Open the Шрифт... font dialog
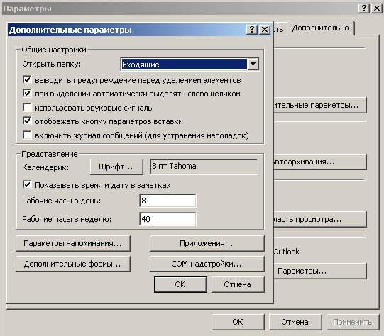Viewport: 384px width, 336px height. 116,167
